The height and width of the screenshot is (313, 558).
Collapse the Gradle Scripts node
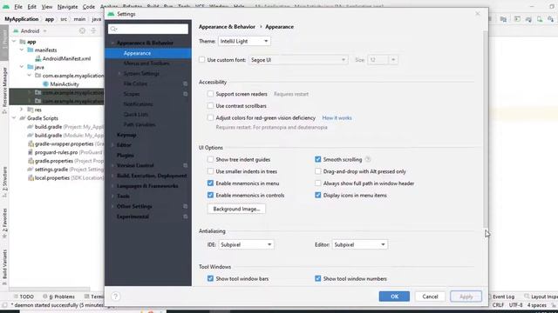(x=14, y=118)
